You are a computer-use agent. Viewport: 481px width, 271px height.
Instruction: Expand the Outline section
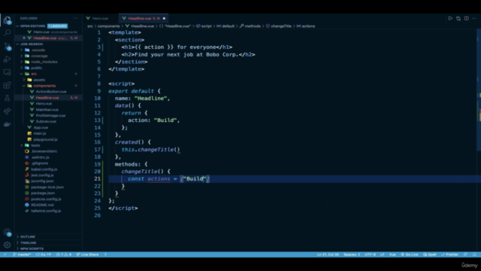[x=48, y=237]
